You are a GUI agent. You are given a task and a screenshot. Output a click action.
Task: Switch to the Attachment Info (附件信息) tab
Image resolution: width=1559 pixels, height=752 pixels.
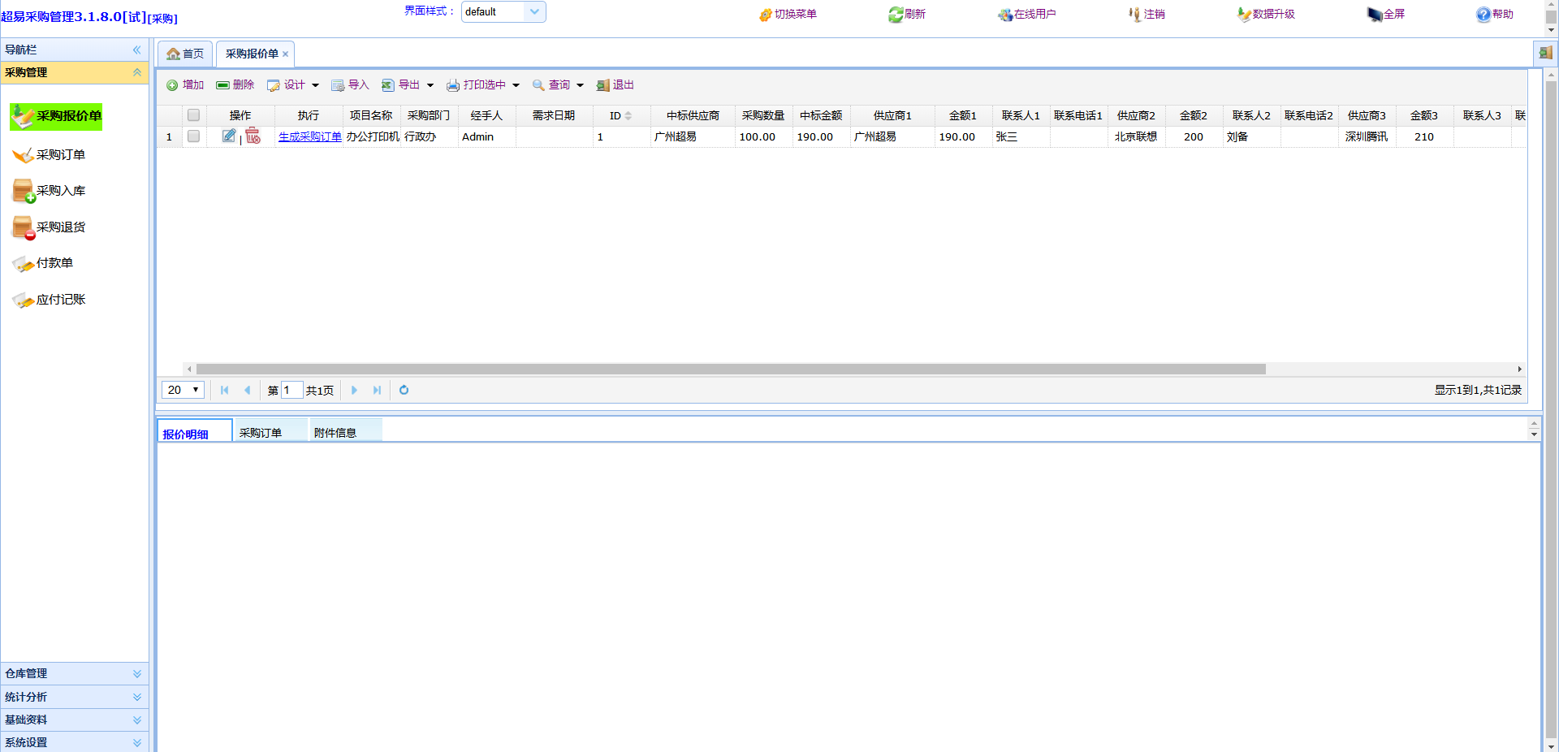pos(335,434)
